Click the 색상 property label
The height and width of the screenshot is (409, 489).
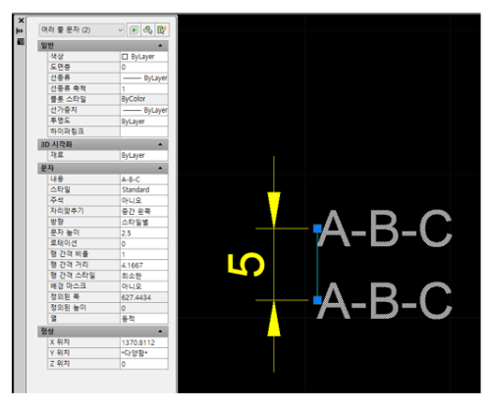point(57,56)
